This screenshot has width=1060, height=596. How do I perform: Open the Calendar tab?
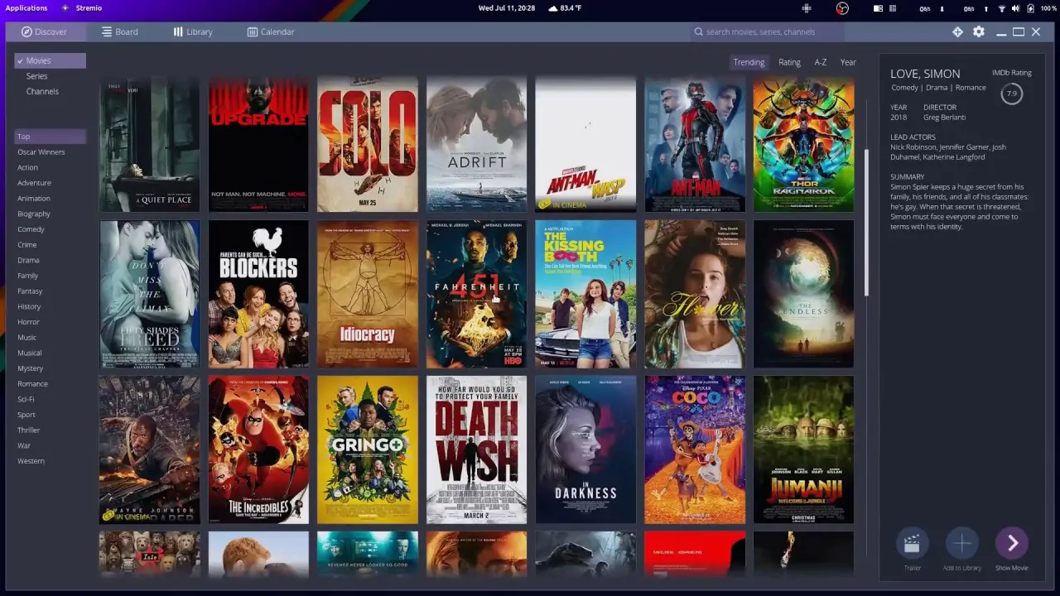[271, 31]
